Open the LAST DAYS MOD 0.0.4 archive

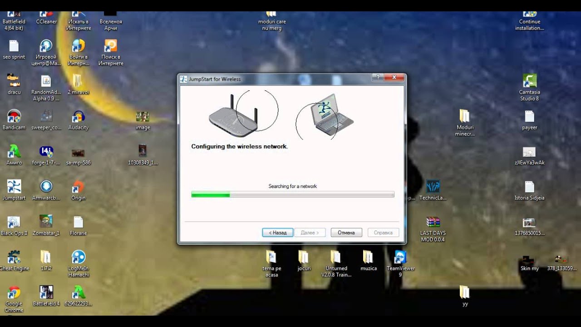(433, 229)
